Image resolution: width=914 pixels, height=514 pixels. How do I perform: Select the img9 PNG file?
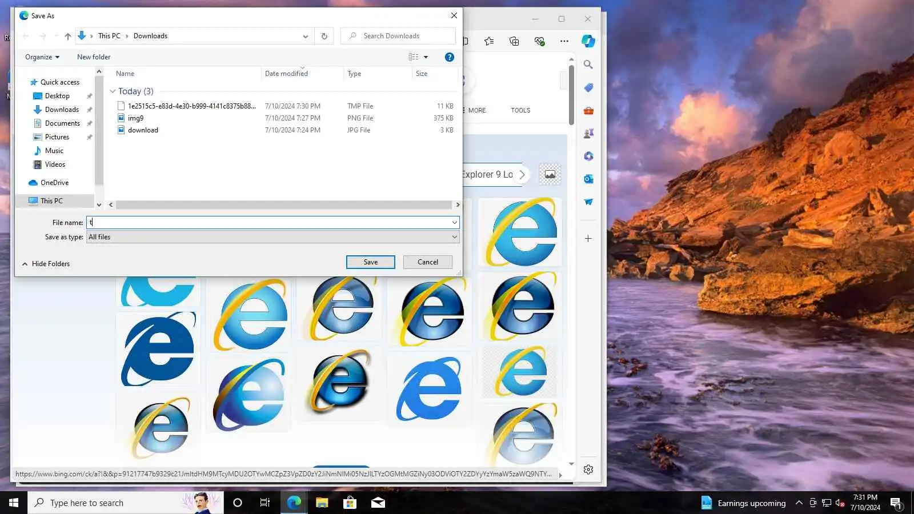[135, 118]
